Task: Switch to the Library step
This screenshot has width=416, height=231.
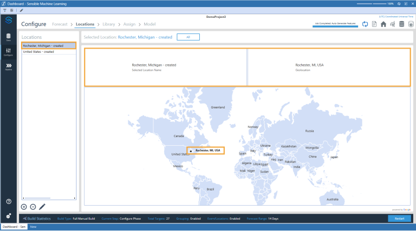Action: (x=108, y=24)
